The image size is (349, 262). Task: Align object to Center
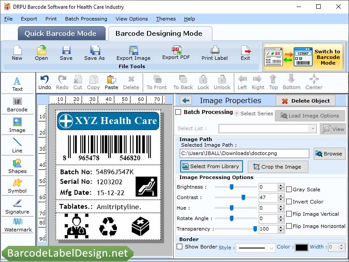point(314,83)
